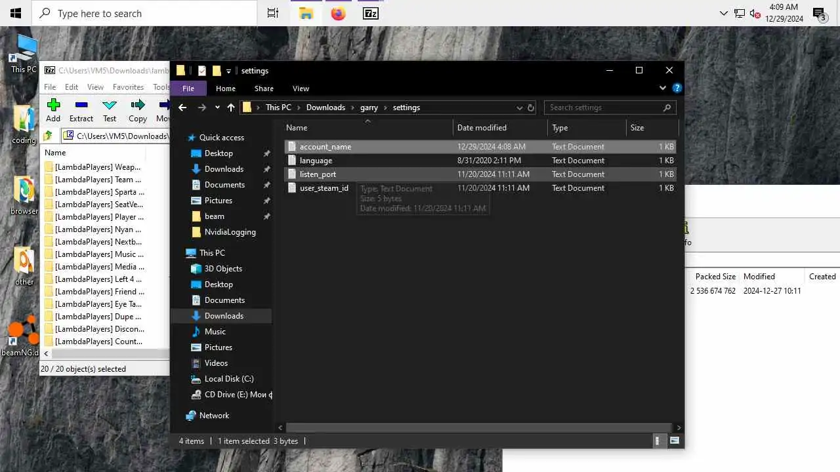Screen dimensions: 840x472
Task: Open 7-Zip View menu
Action: (95, 87)
